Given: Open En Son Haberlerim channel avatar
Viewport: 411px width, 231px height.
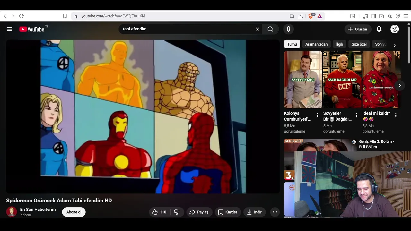Looking at the screenshot, I should coord(12,212).
